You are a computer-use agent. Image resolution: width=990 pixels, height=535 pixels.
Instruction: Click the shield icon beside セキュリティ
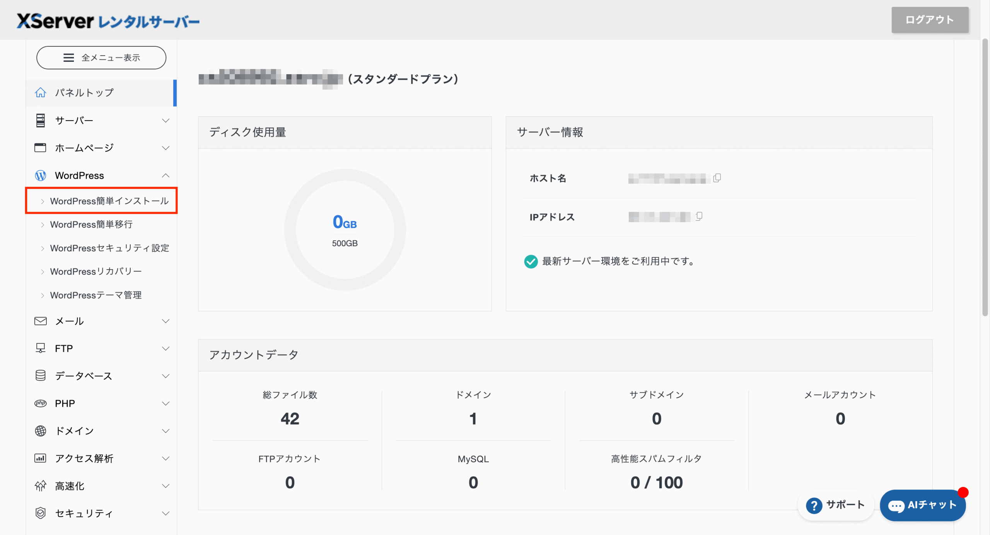[x=41, y=513]
